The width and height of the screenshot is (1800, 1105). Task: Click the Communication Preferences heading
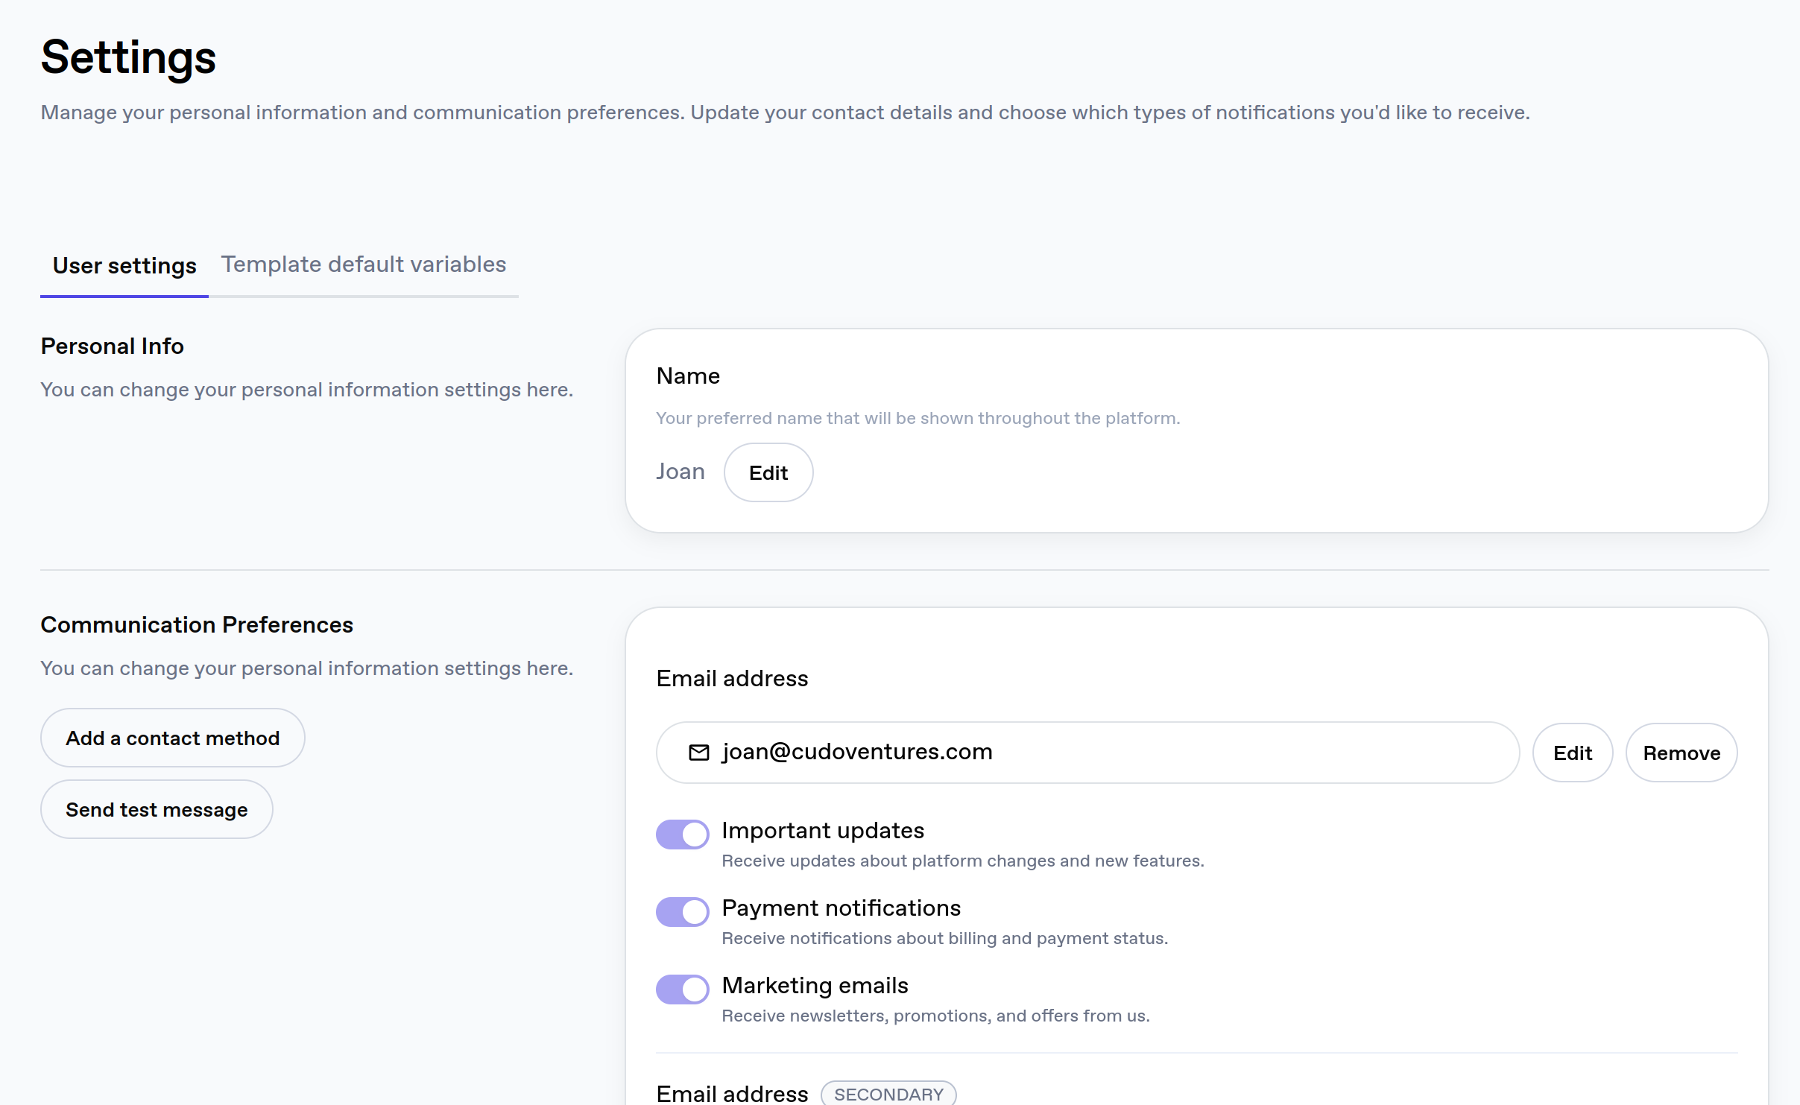coord(196,624)
